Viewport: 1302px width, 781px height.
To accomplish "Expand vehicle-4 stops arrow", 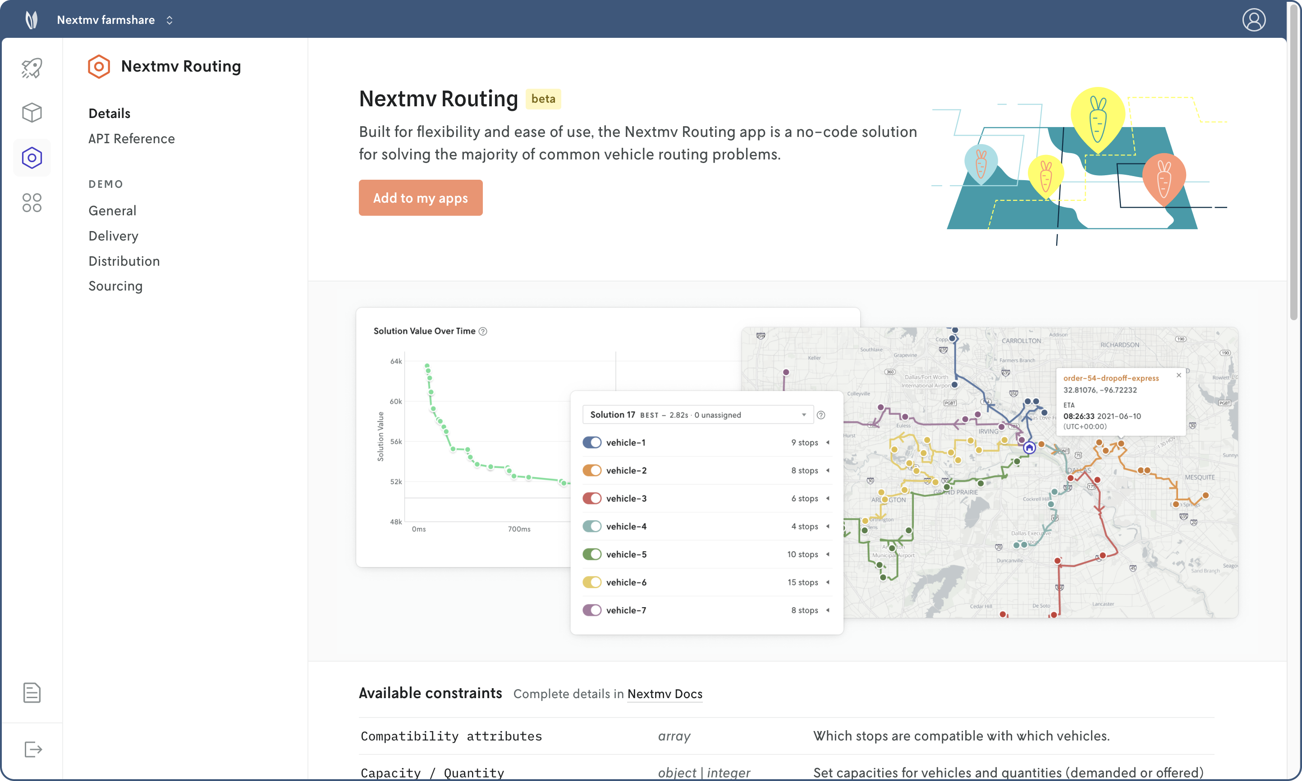I will [x=828, y=526].
